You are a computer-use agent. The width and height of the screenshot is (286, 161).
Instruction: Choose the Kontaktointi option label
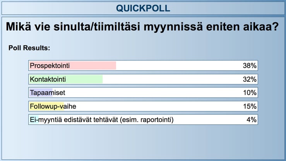point(48,79)
